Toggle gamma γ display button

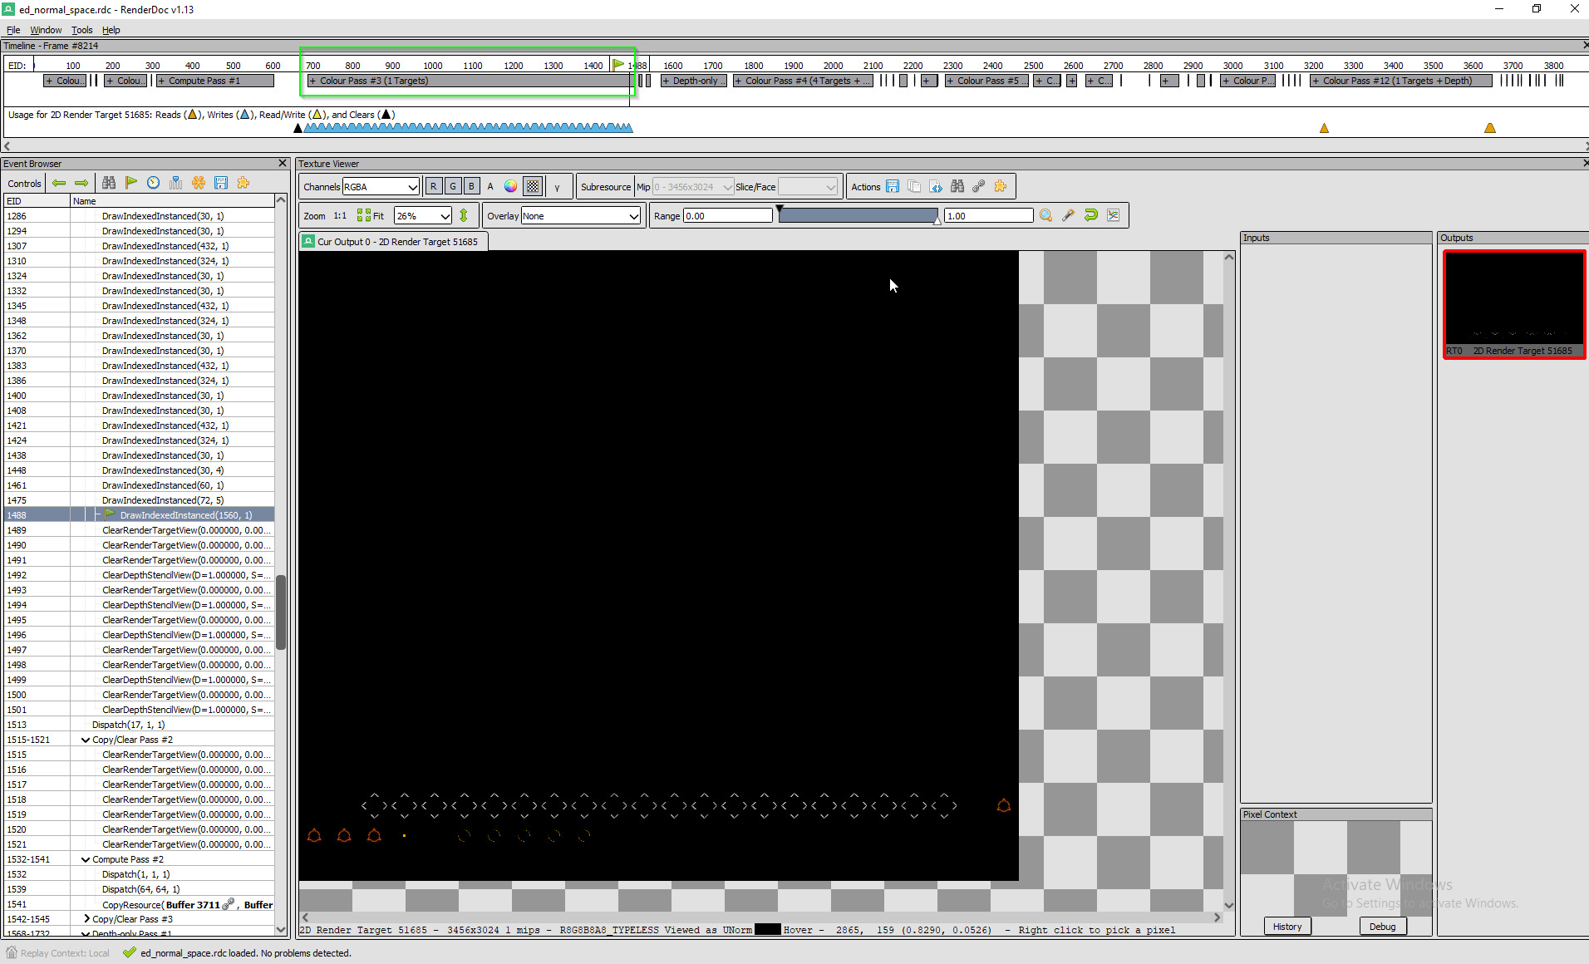(558, 186)
